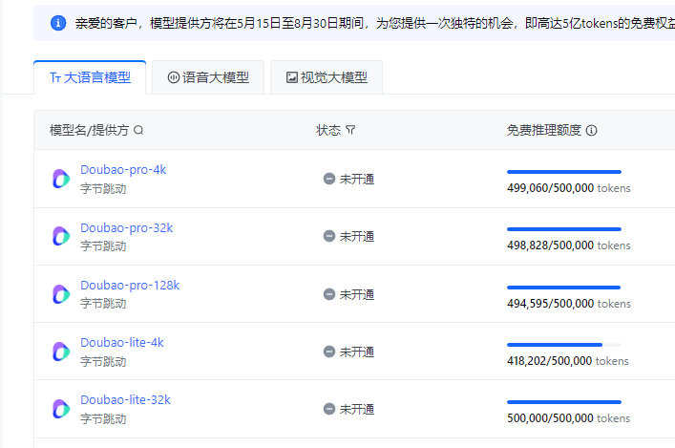
Task: Click 未开通 status icon for Doubao-lite-4k
Action: coord(329,352)
